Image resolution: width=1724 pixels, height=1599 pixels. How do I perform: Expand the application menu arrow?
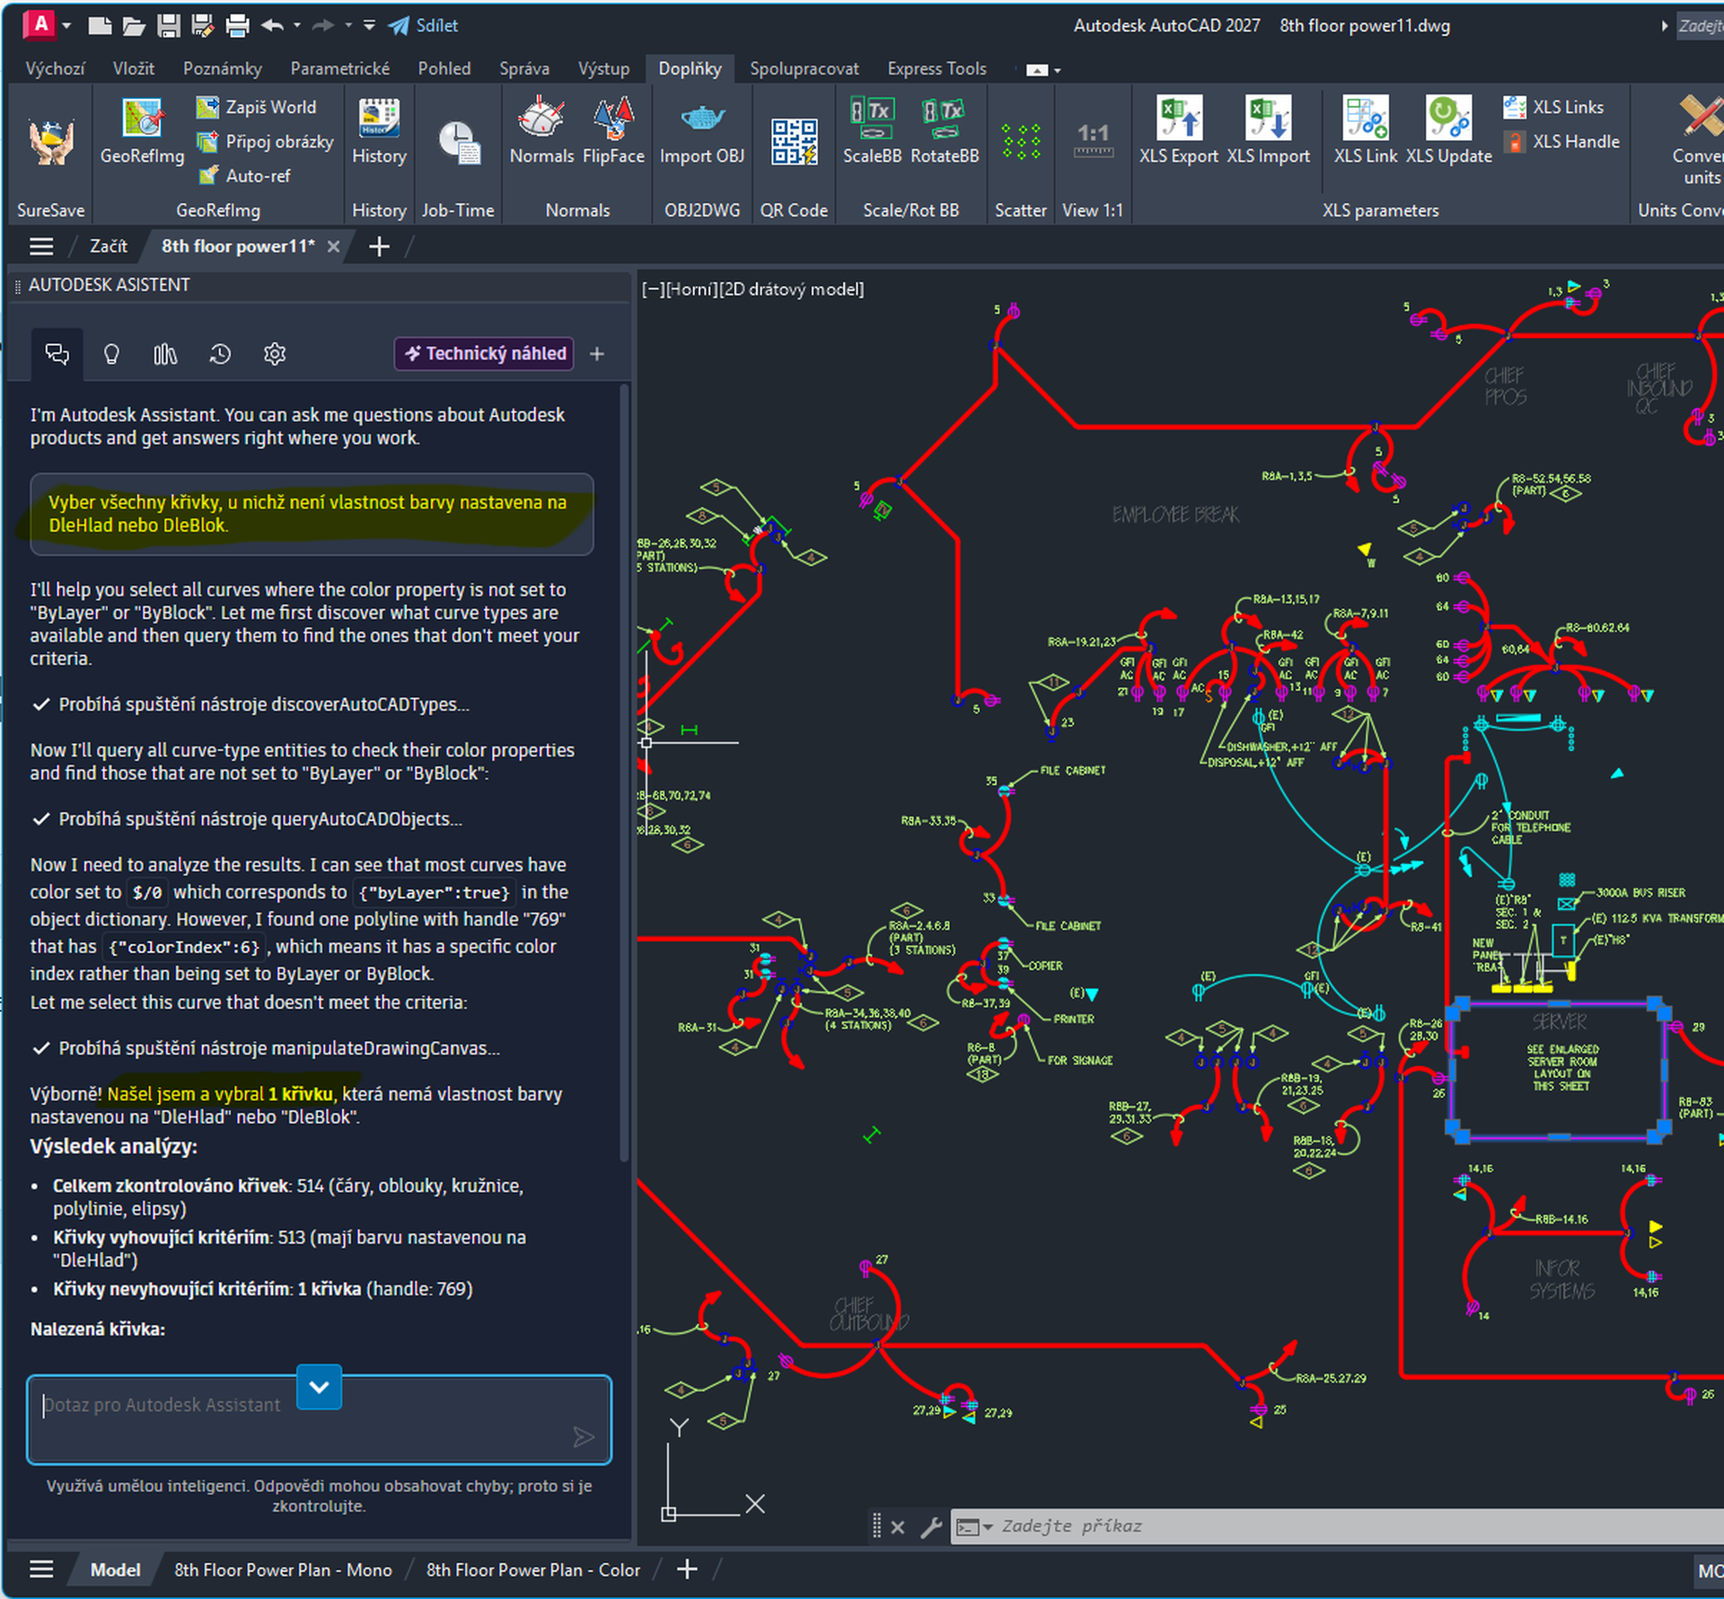[x=66, y=25]
